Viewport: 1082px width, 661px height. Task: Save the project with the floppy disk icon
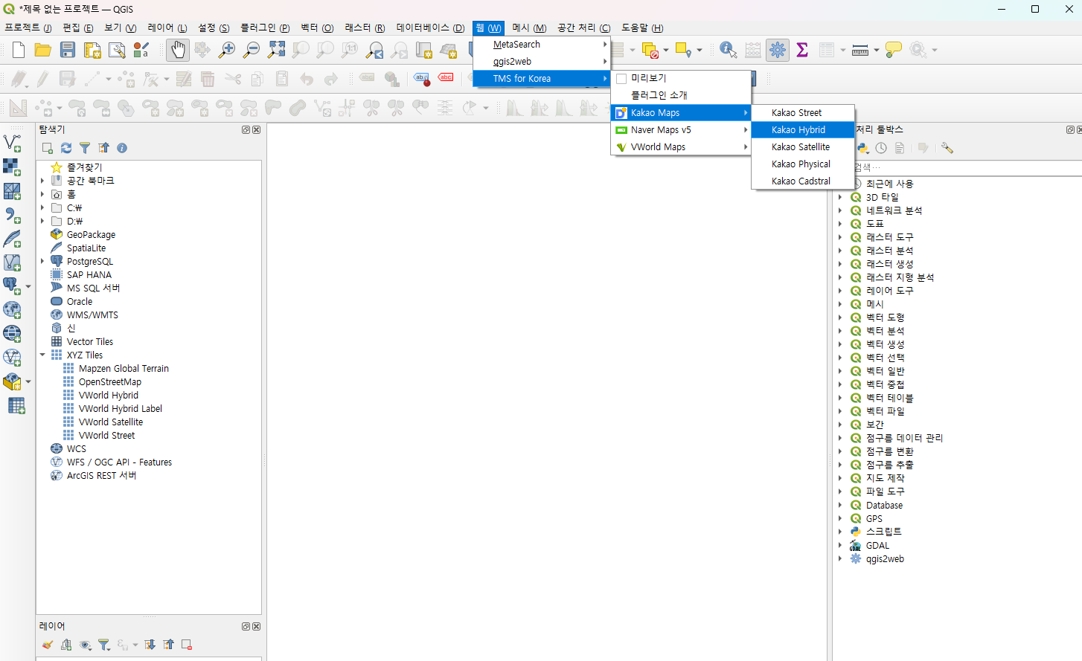tap(68, 50)
